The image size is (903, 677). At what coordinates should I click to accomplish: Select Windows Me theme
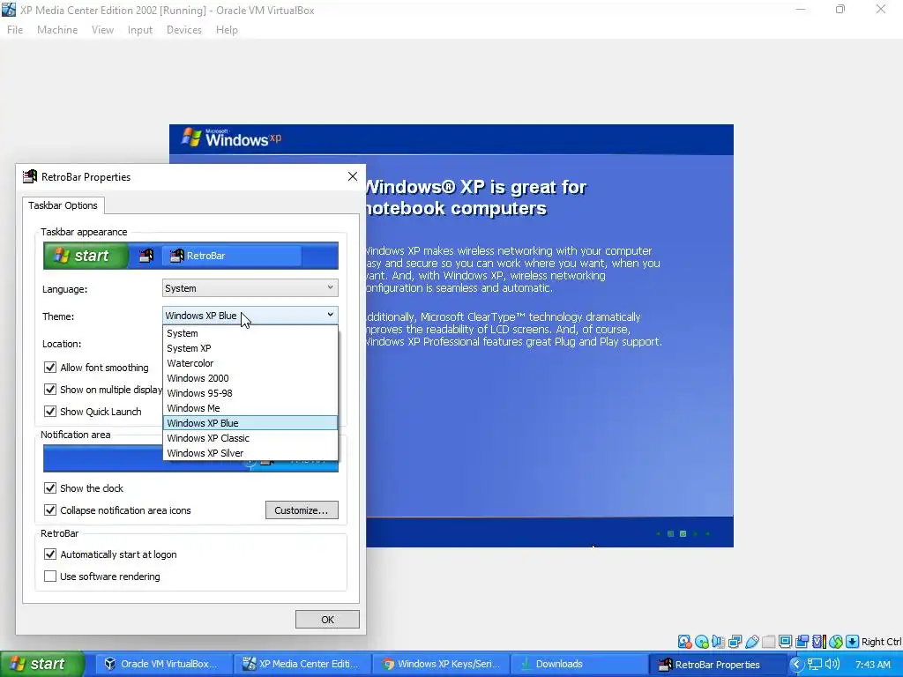click(250, 408)
